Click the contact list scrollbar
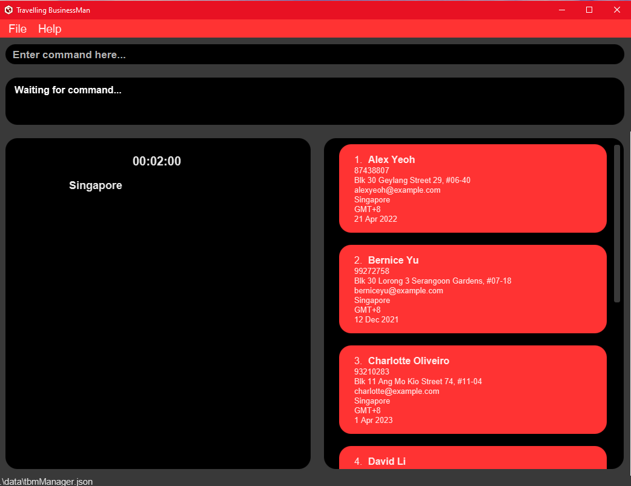 tap(617, 224)
